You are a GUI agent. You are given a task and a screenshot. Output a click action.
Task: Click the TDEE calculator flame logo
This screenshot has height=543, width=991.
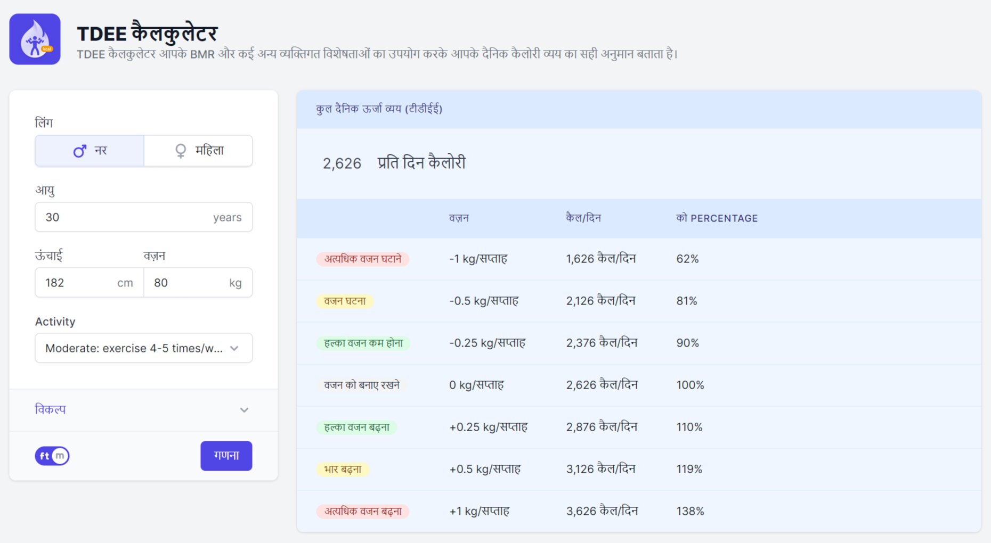(35, 39)
